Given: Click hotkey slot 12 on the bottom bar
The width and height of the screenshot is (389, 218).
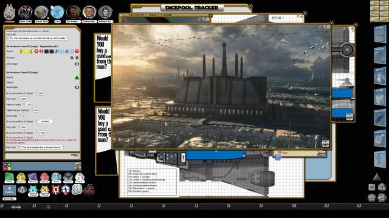Looking at the screenshot, I should pyautogui.click(x=359, y=205).
